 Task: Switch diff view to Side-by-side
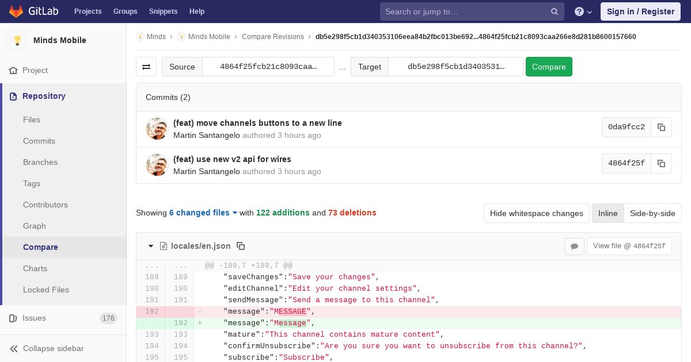[652, 213]
